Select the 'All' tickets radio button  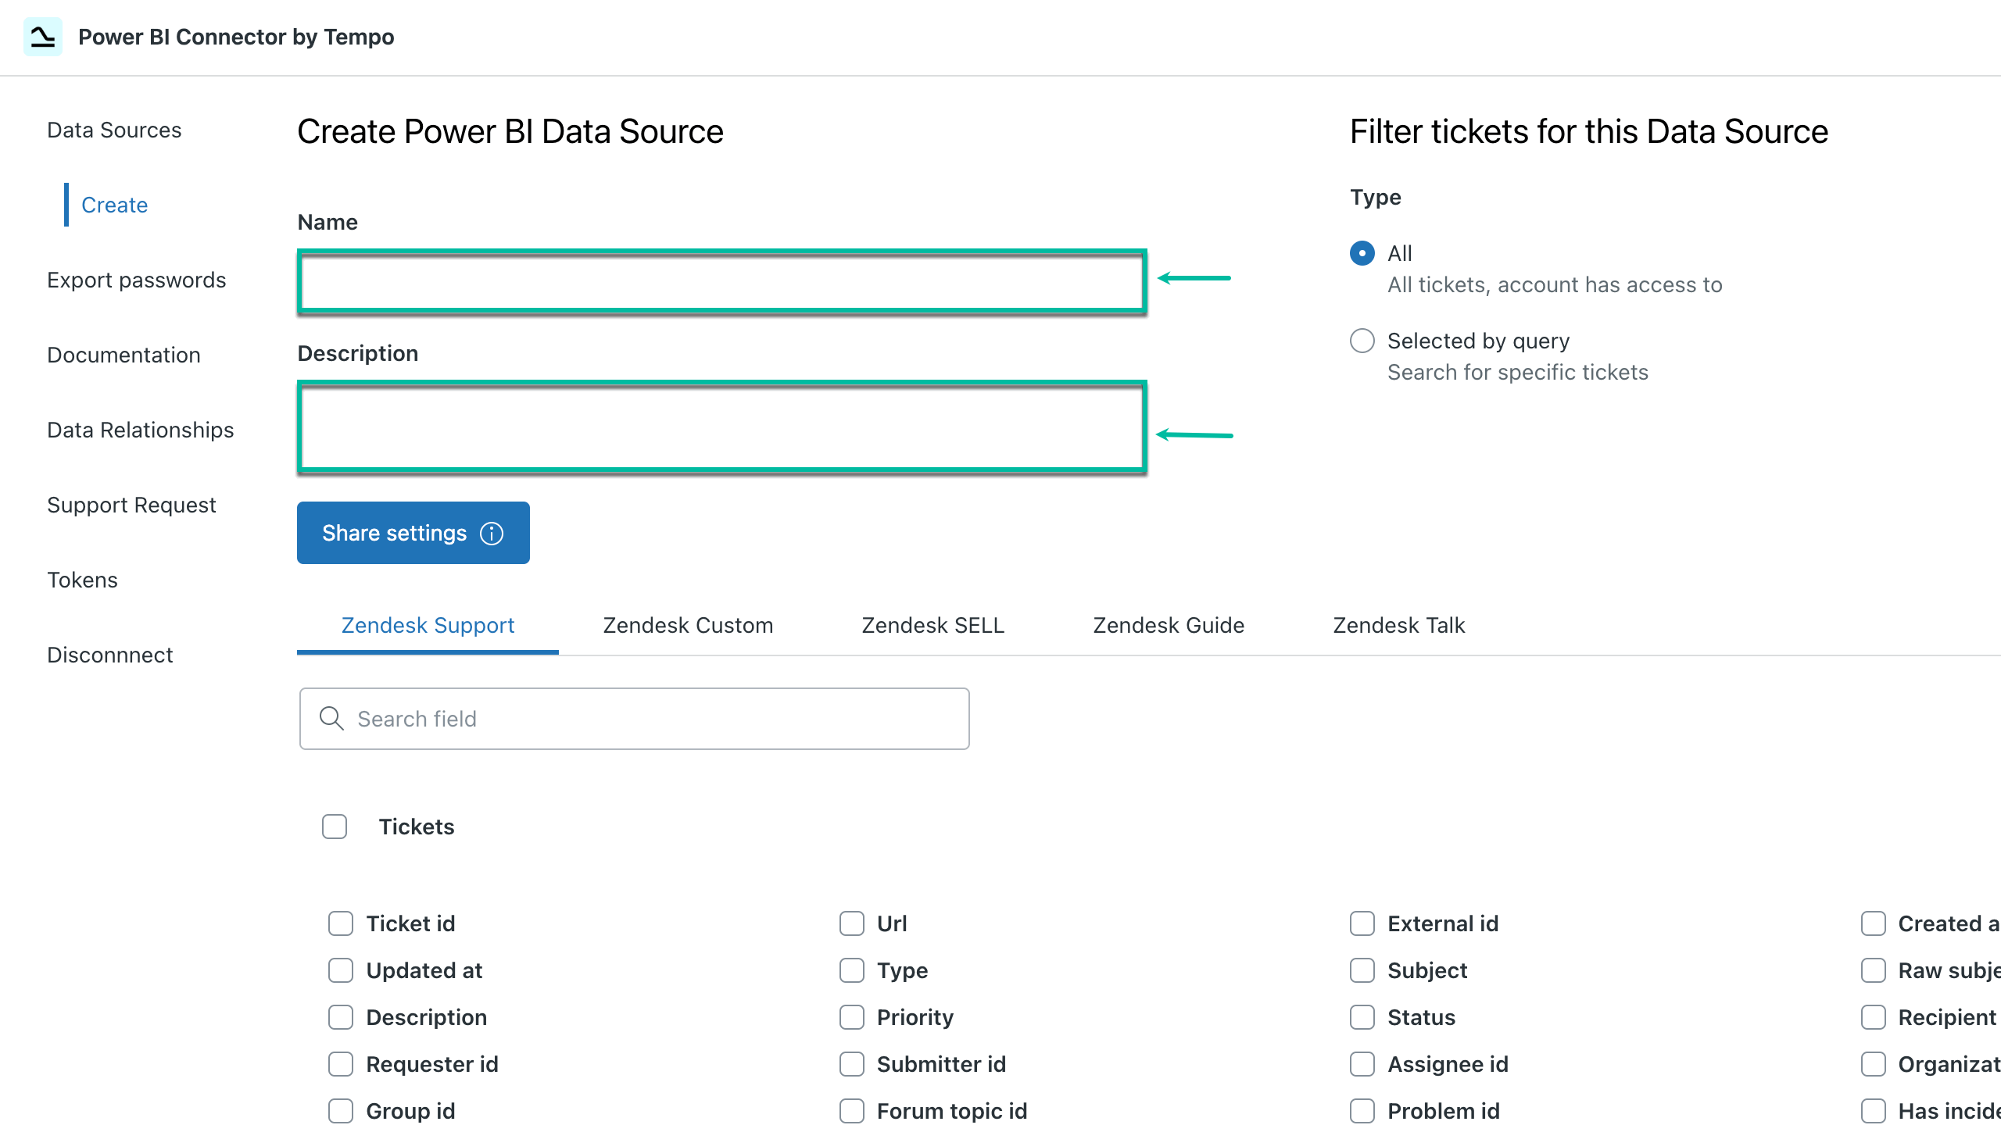pyautogui.click(x=1362, y=253)
